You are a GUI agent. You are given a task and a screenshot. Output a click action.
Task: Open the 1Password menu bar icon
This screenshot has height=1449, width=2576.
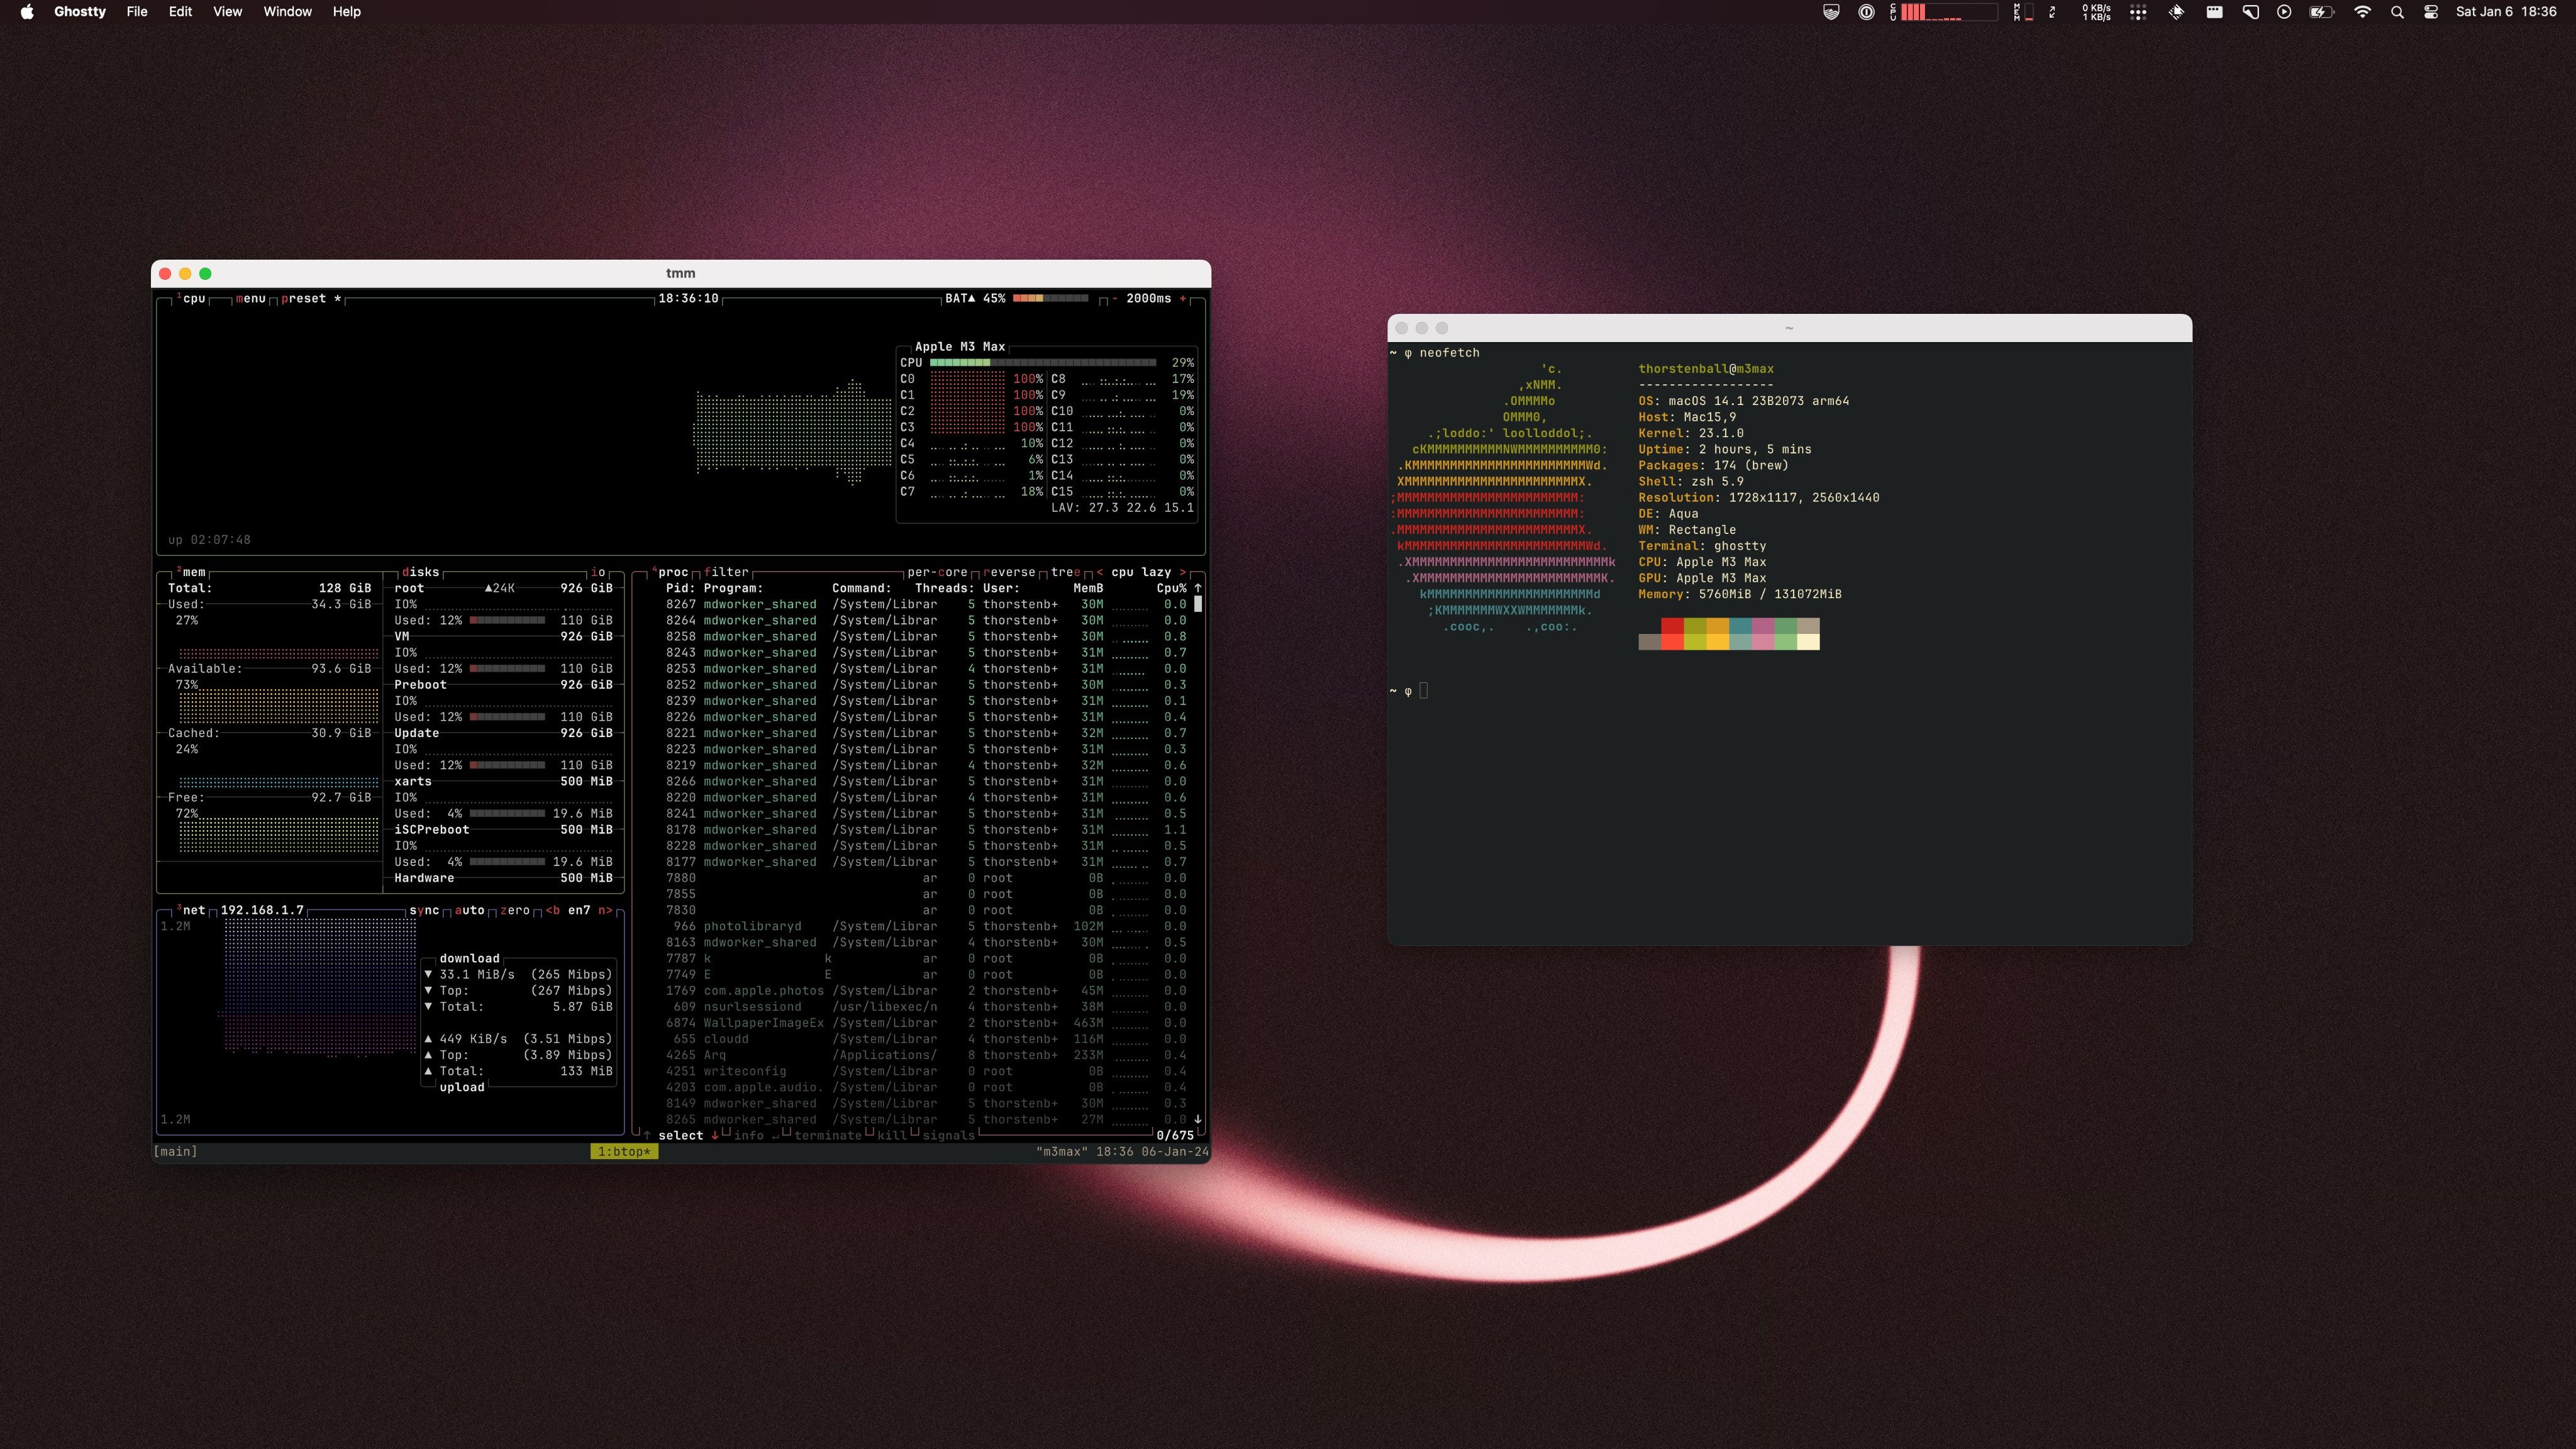point(1866,12)
